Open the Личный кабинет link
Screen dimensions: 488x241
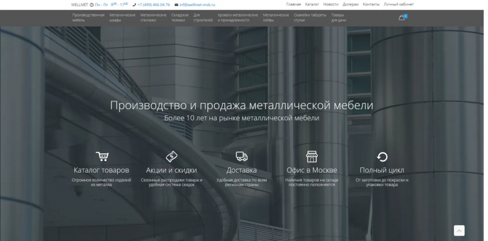(x=399, y=4)
